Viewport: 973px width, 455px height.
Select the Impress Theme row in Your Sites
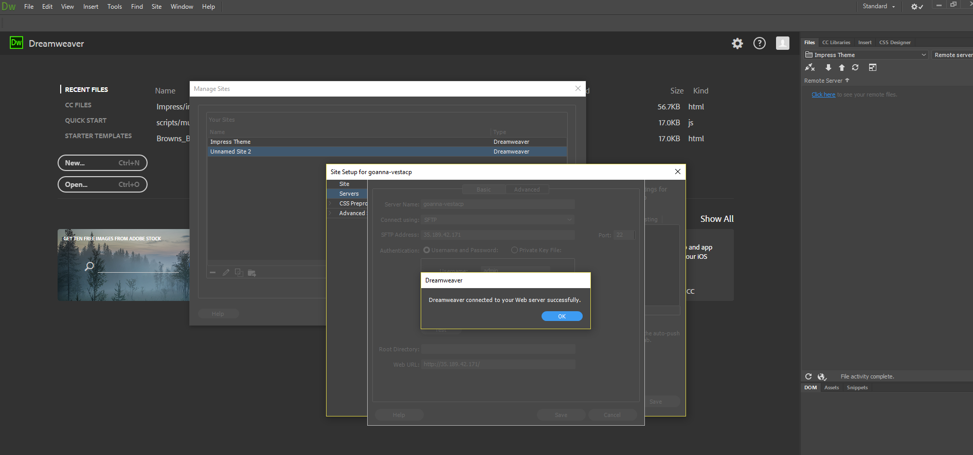(387, 142)
